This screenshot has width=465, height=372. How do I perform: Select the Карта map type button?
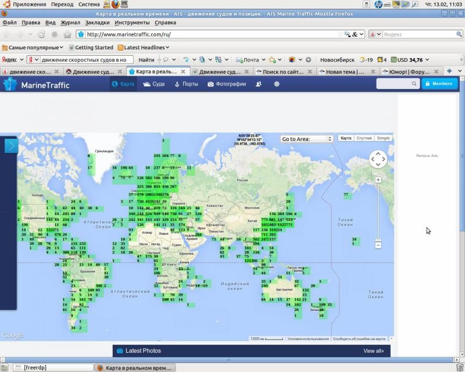[346, 138]
